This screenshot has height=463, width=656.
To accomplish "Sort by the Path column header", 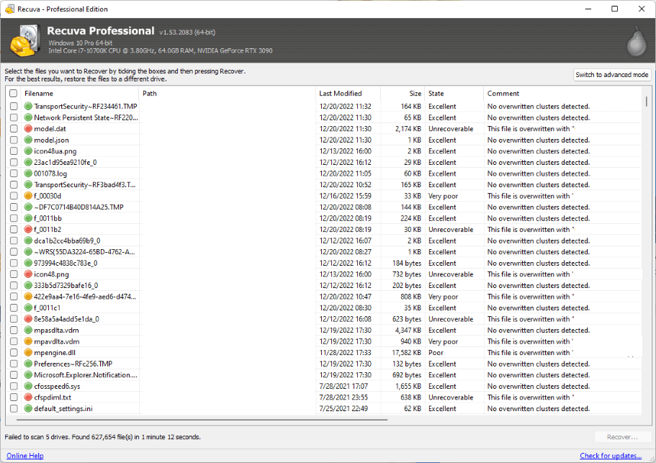I will click(226, 94).
